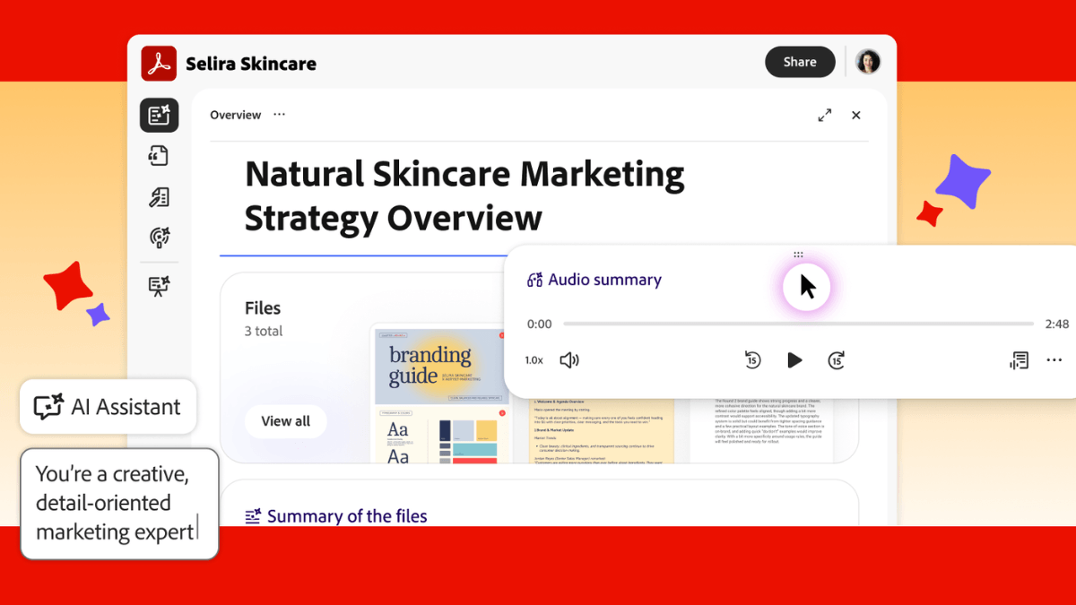Viewport: 1076px width, 605px height.
Task: Change the 1.0x playback speed
Action: [x=534, y=360]
